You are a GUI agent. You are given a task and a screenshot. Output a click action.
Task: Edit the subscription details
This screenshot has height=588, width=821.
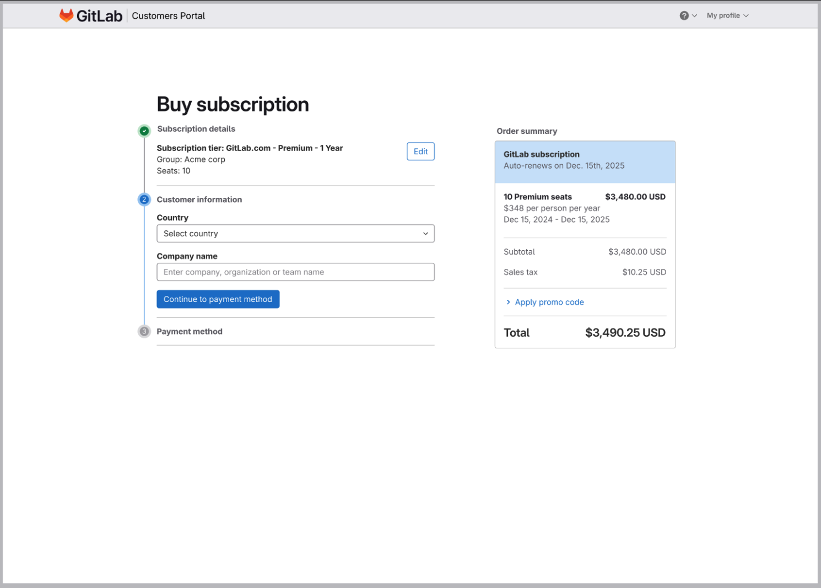click(420, 152)
